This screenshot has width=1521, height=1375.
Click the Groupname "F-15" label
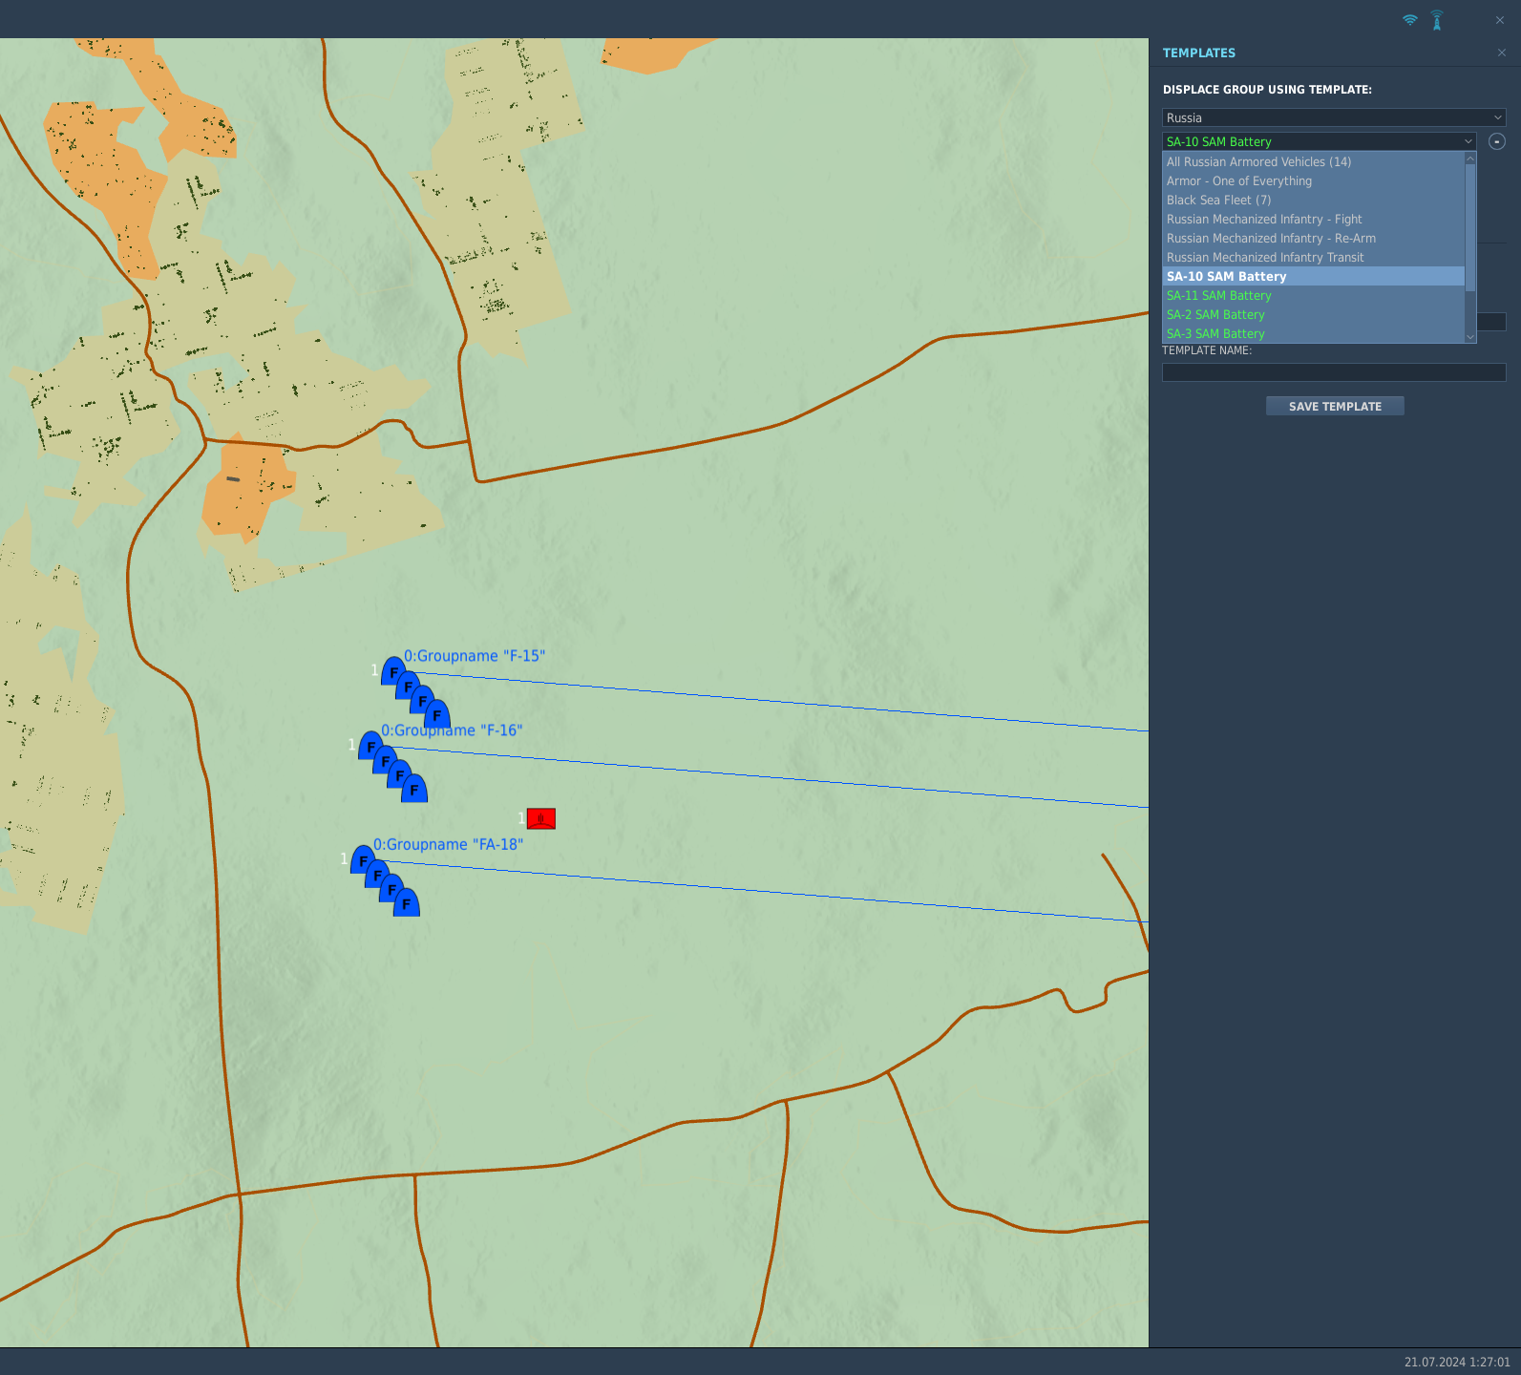[x=475, y=656]
